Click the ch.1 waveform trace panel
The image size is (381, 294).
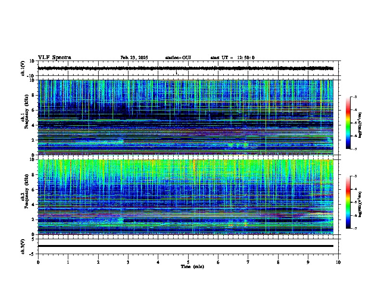tap(188, 68)
